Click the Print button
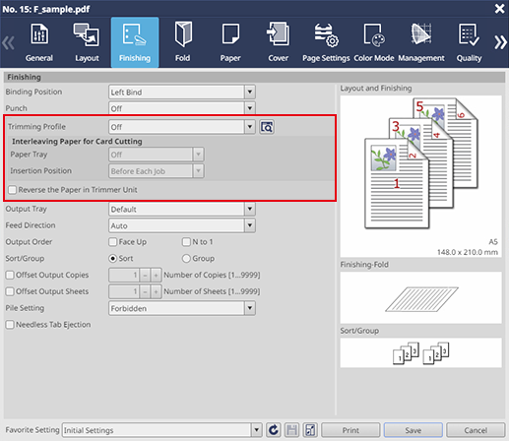The image size is (509, 441). [350, 430]
